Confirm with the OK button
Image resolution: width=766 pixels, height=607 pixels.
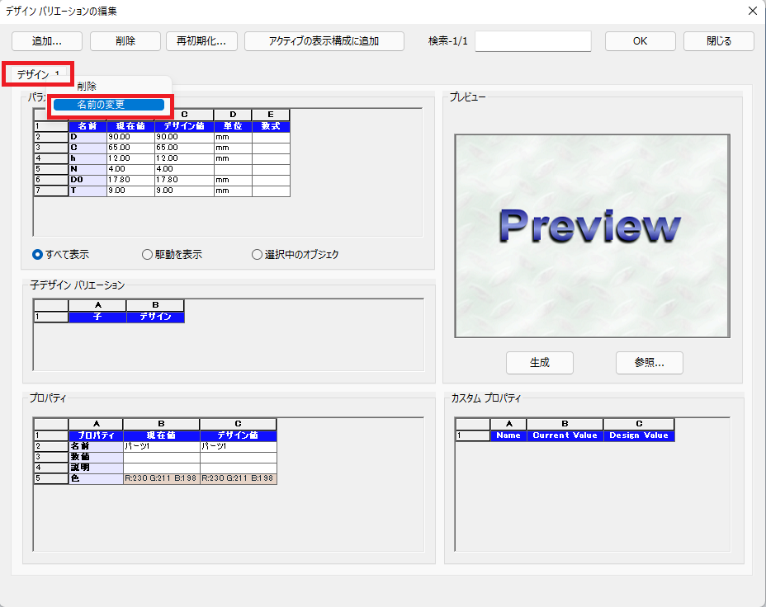640,41
